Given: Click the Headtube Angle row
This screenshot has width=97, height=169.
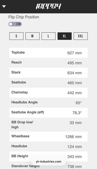Looking at the screenshot, I should click(48, 103).
